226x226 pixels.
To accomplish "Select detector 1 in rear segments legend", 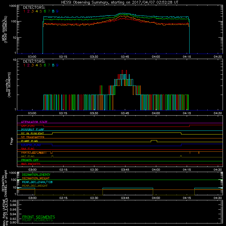I will pos(24,65).
